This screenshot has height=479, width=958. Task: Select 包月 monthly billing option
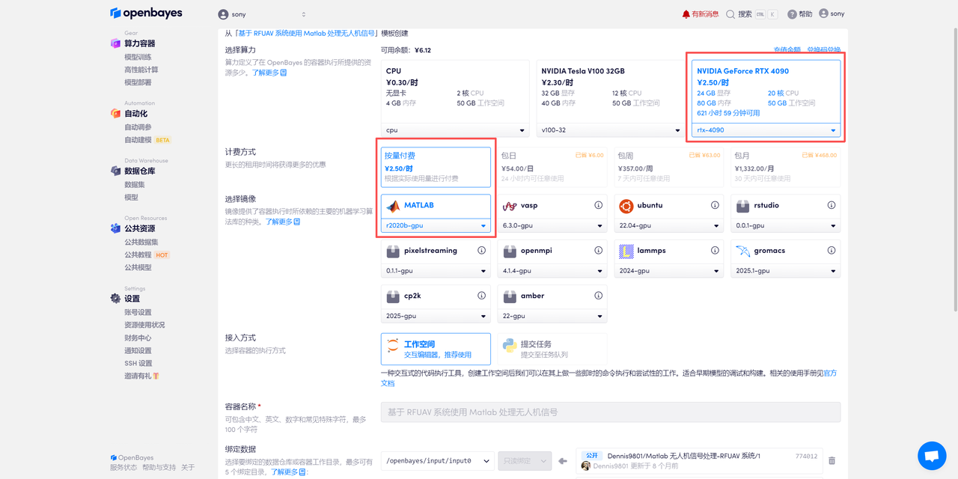[x=785, y=167]
